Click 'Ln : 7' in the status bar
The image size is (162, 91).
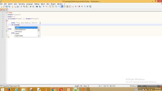(x=100, y=86)
